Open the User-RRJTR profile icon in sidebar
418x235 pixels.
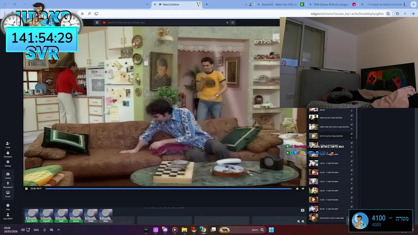pos(8,216)
